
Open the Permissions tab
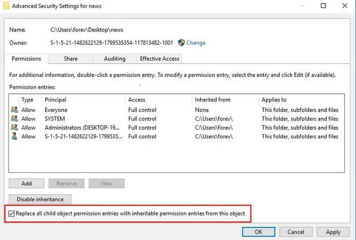[26, 59]
